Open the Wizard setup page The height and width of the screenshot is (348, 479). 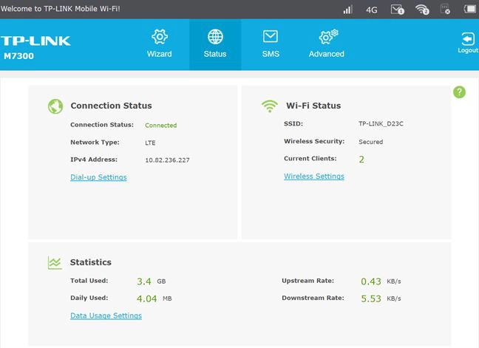(159, 44)
